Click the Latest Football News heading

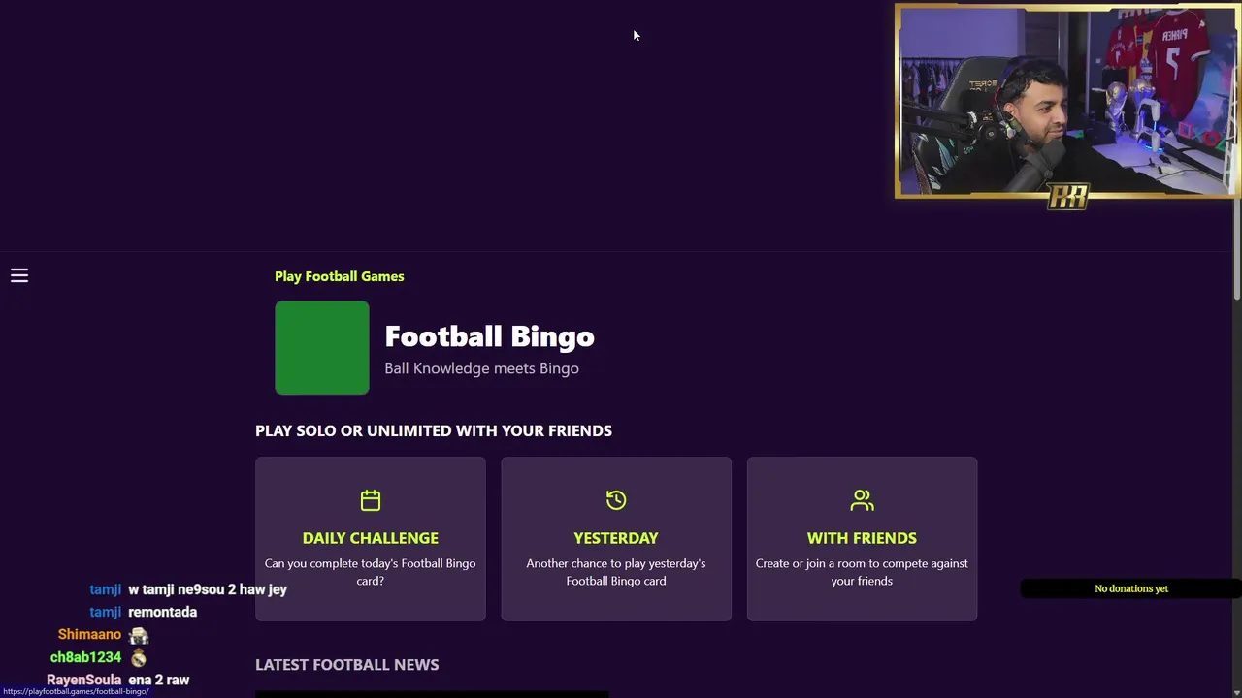[x=346, y=665]
